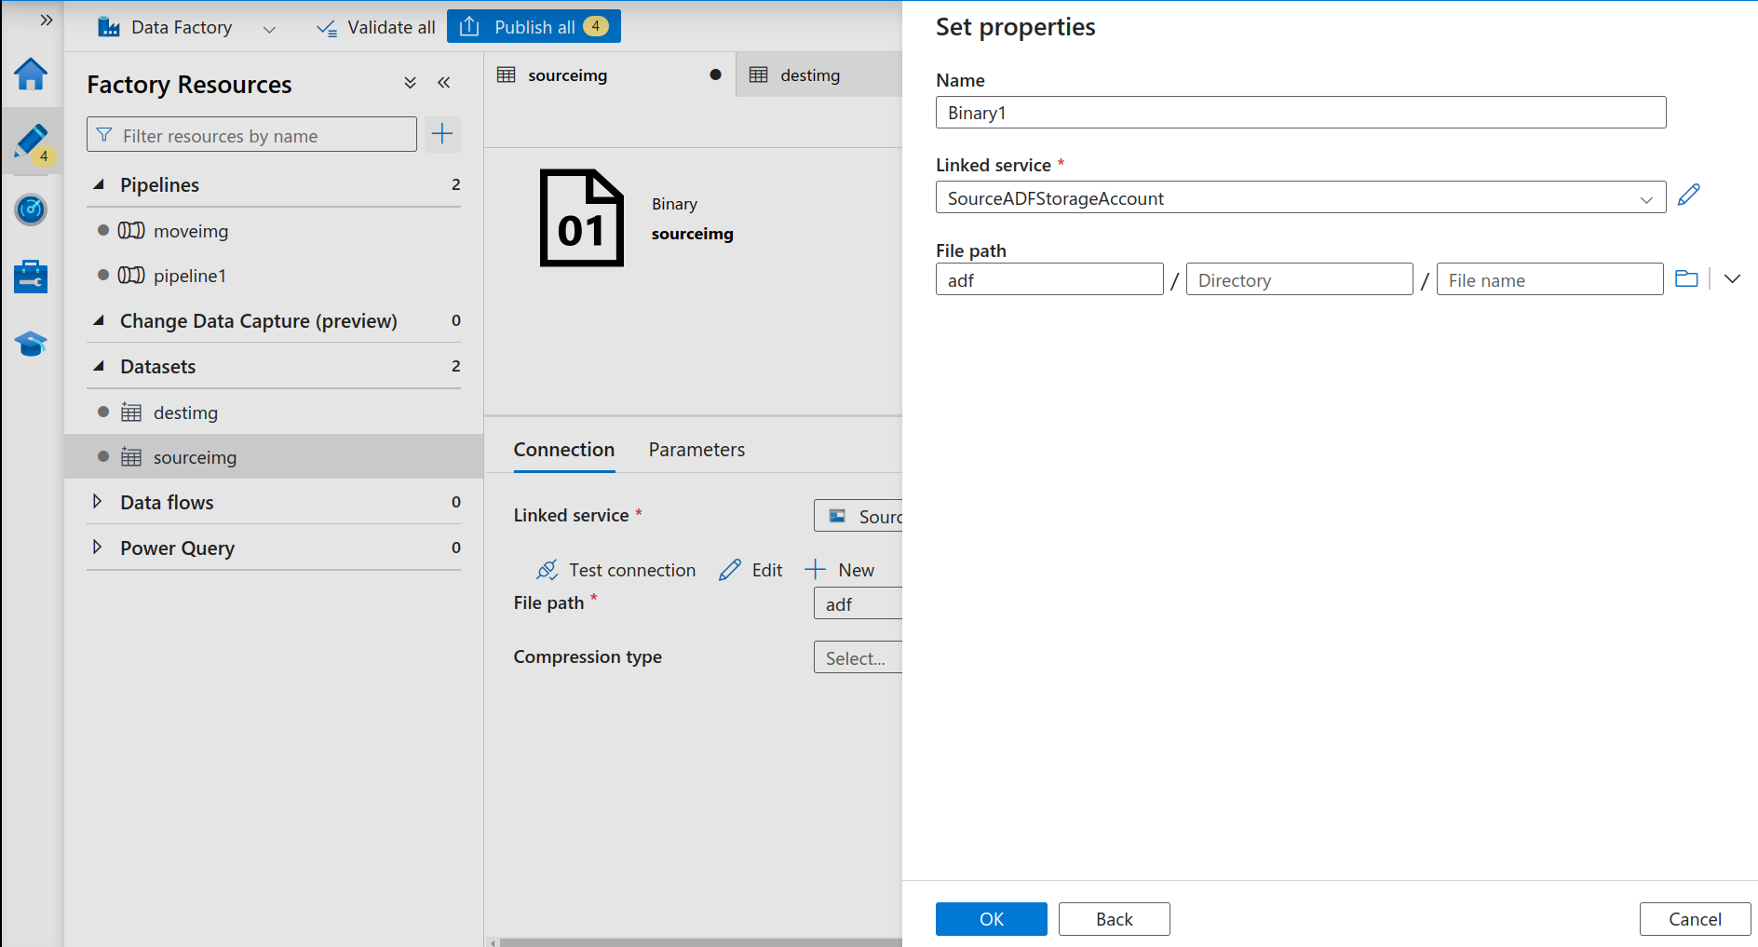The width and height of the screenshot is (1758, 947).
Task: Collapse Change Data Capture (preview) section
Action: (x=99, y=320)
